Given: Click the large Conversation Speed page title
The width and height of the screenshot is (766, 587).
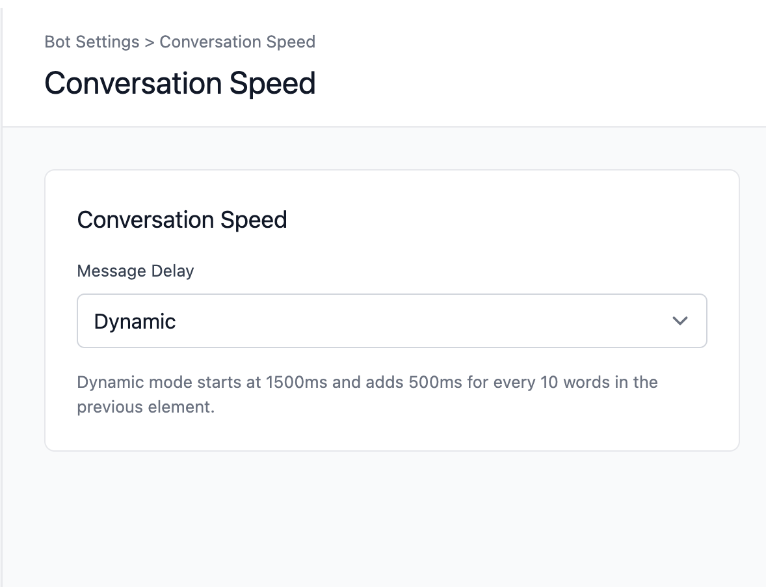Looking at the screenshot, I should (180, 83).
